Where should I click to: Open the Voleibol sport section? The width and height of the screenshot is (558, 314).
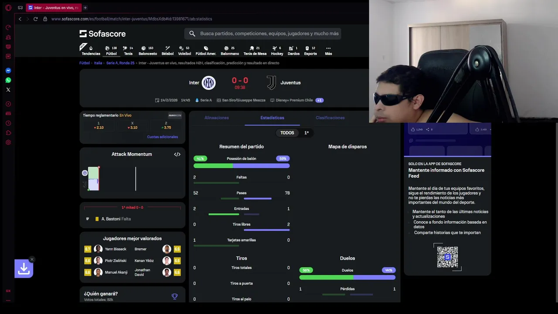coord(184,51)
